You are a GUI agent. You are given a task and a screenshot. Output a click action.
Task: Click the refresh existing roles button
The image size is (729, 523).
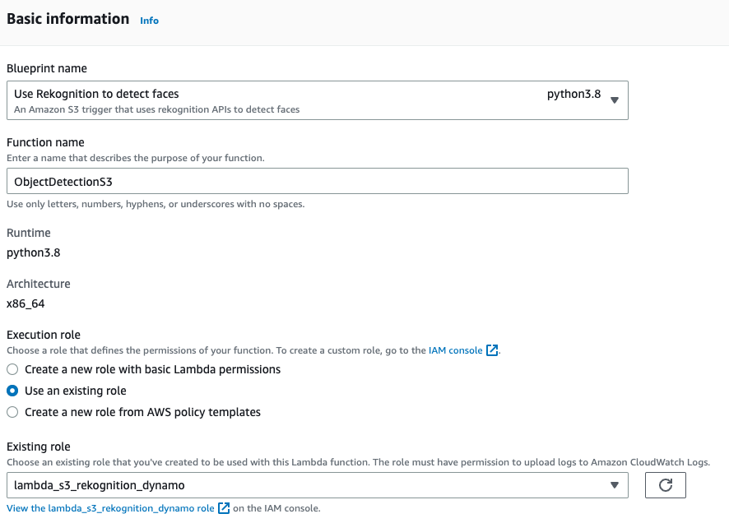(x=666, y=485)
